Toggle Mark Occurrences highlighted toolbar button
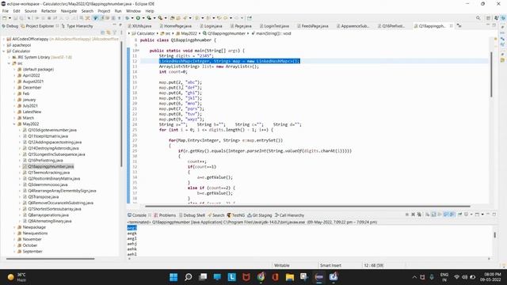The image size is (507, 285). pos(95,18)
